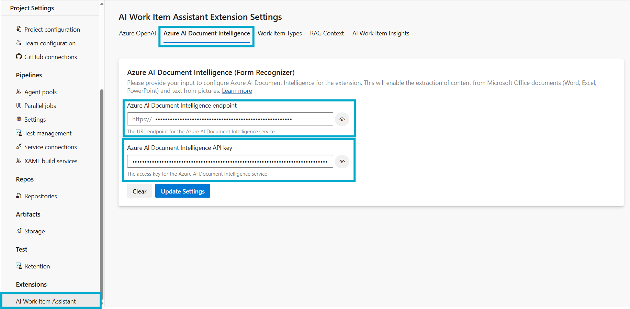This screenshot has height=309, width=630.
Task: Click the GitHub connections octocat icon
Action: pos(19,57)
